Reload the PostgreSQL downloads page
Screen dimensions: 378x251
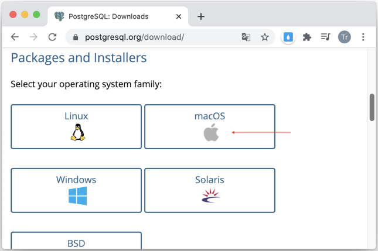pyautogui.click(x=52, y=37)
